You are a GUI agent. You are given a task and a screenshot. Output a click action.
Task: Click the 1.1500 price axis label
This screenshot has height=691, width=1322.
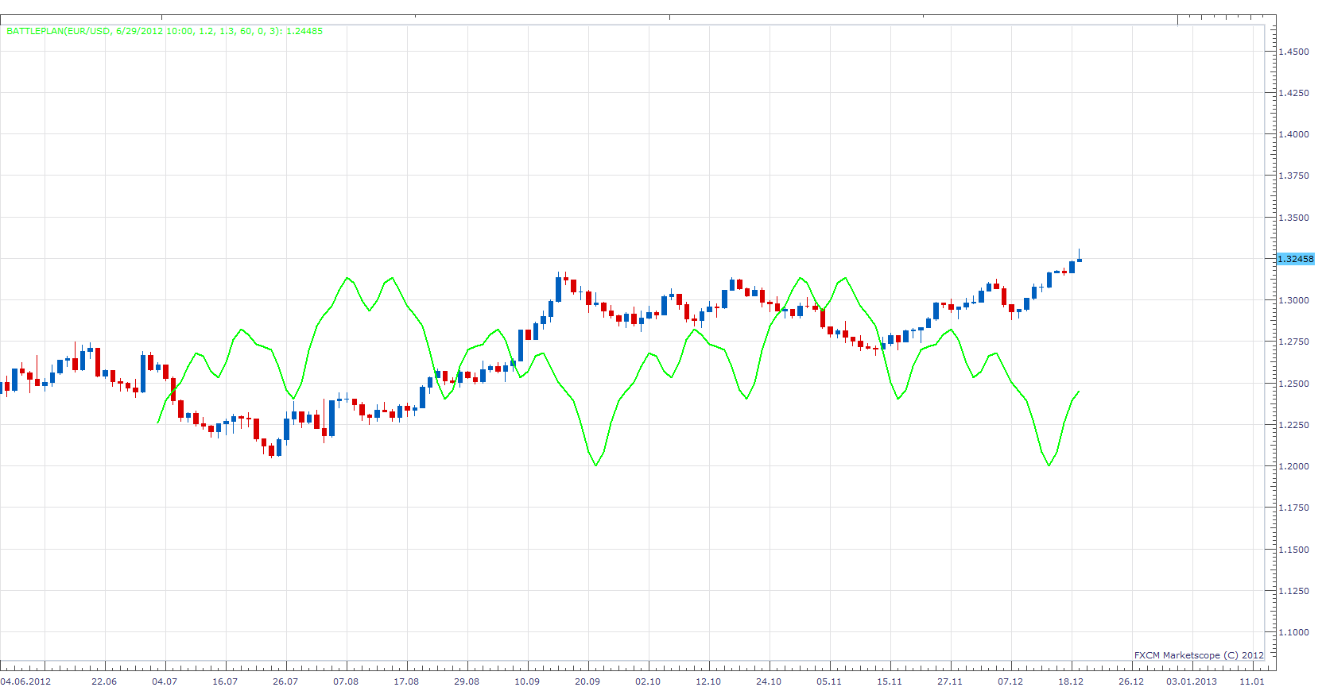[x=1293, y=550]
